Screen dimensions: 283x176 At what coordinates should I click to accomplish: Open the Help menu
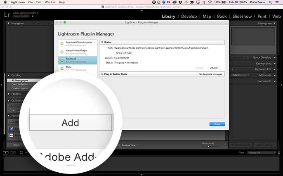coord(62,2)
